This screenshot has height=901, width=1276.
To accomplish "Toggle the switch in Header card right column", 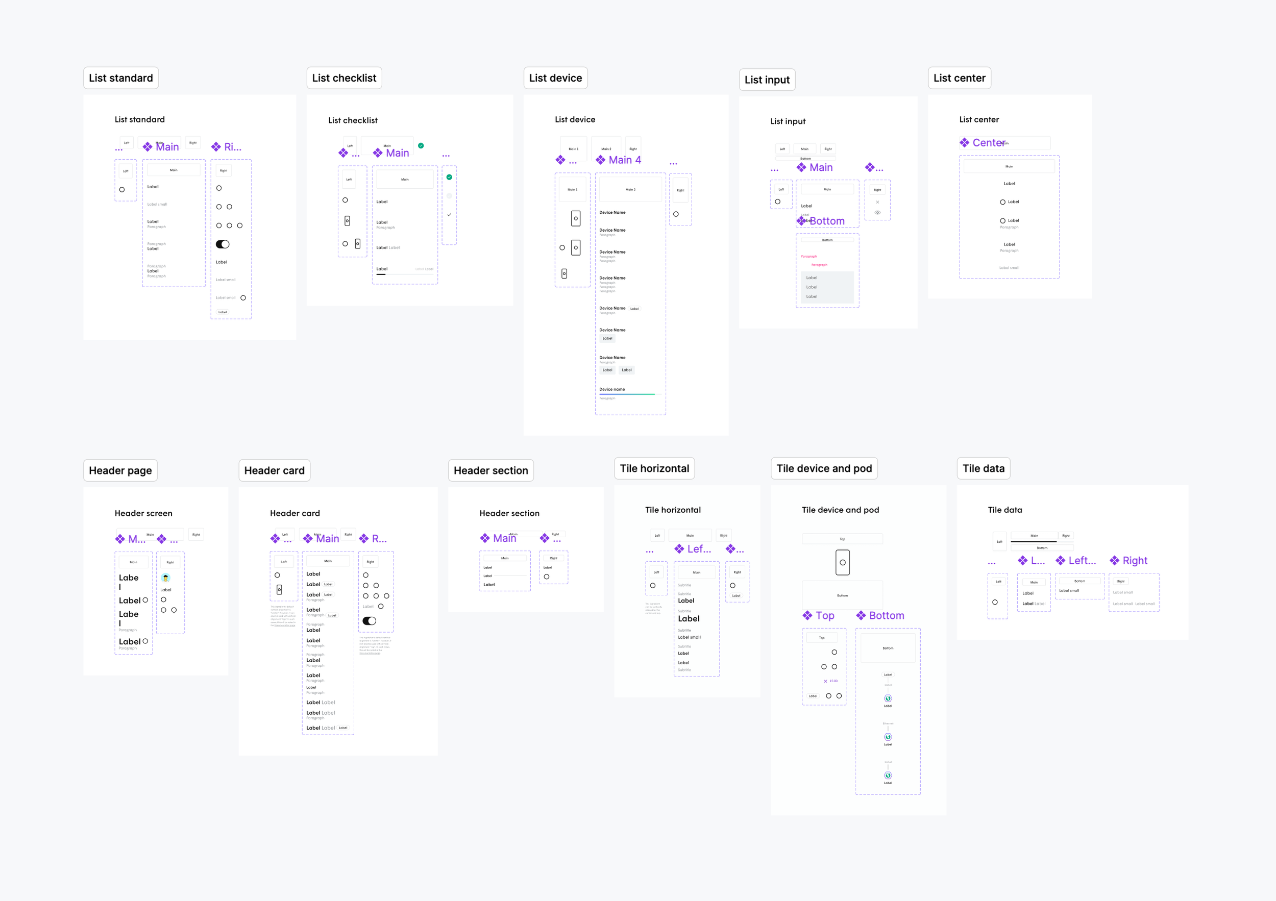I will [369, 621].
